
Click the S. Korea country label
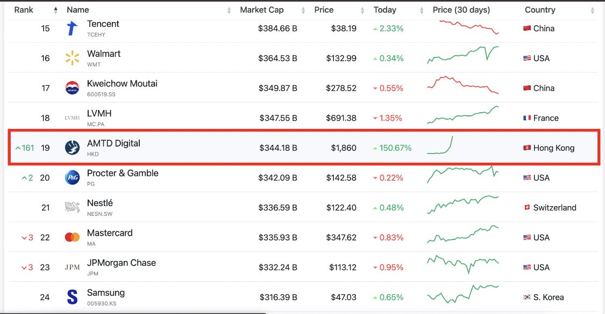click(x=549, y=297)
